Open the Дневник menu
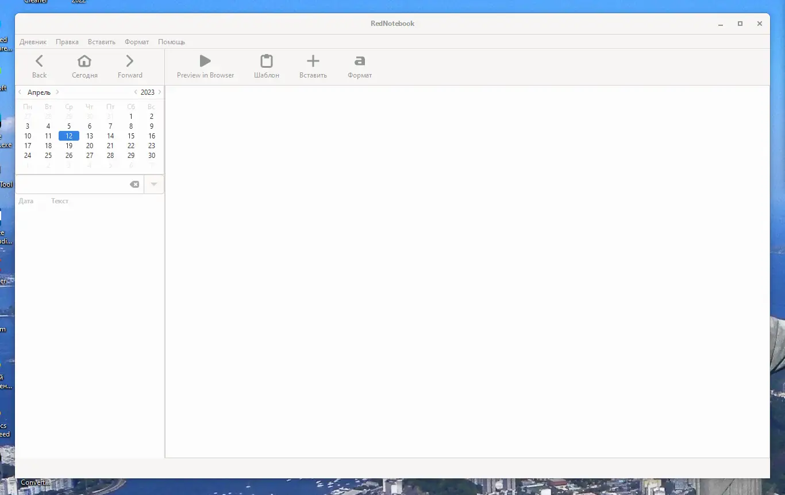Viewport: 785px width, 495px height. click(x=33, y=41)
